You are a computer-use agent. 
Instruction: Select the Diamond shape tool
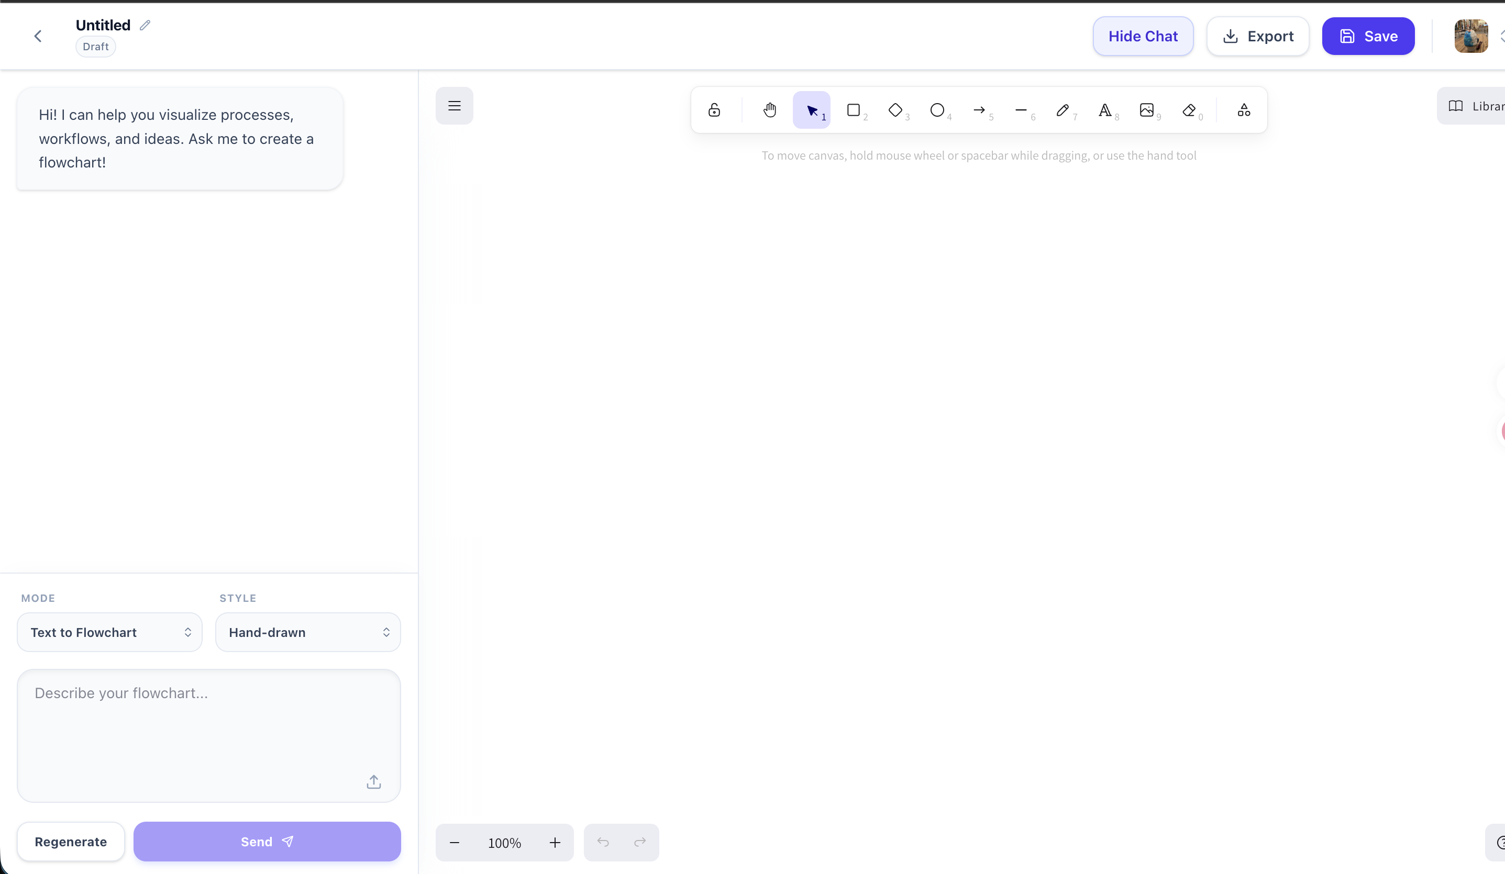[896, 110]
